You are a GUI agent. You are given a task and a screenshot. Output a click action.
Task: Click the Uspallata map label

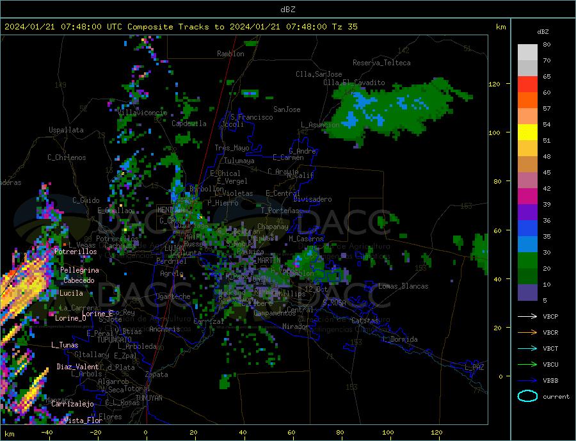[x=66, y=130]
